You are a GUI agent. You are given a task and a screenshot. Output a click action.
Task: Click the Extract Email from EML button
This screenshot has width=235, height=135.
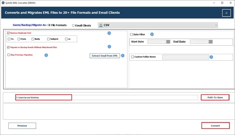pos(105,56)
